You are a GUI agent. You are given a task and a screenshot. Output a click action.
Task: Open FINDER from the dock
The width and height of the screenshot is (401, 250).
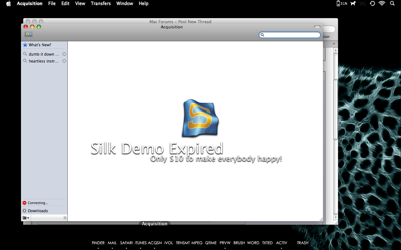click(x=98, y=243)
